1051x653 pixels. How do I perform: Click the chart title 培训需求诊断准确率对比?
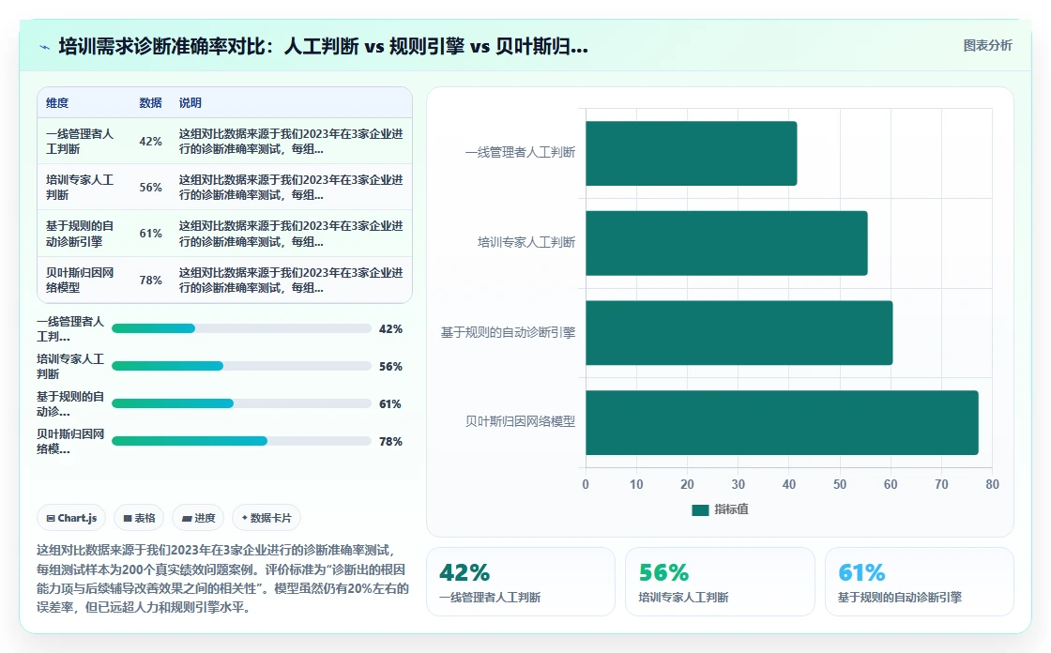click(x=323, y=46)
